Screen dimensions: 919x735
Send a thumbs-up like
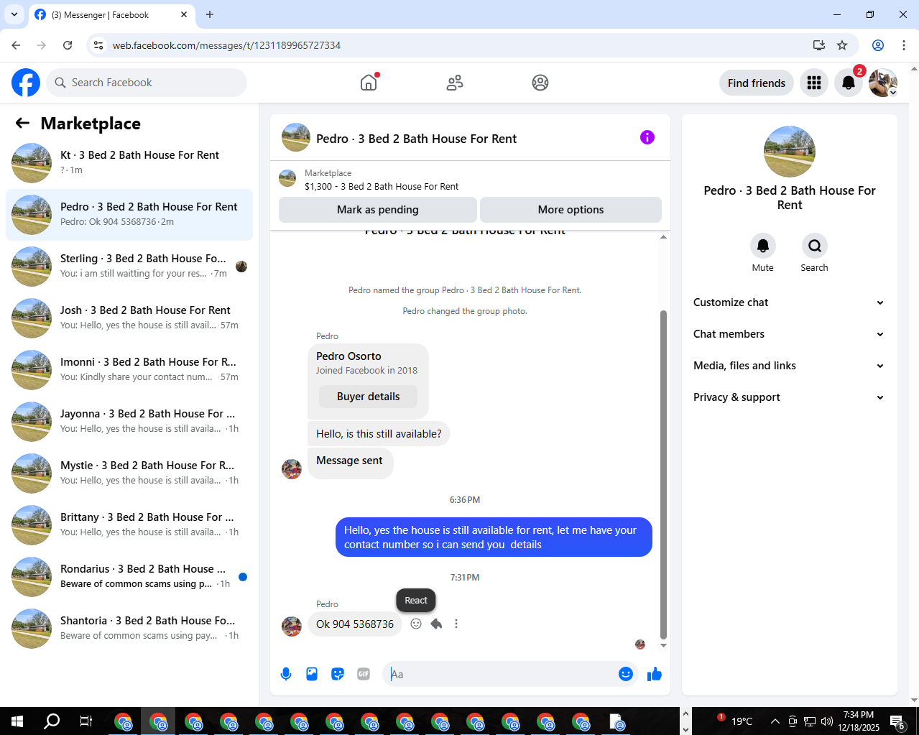[x=655, y=674]
